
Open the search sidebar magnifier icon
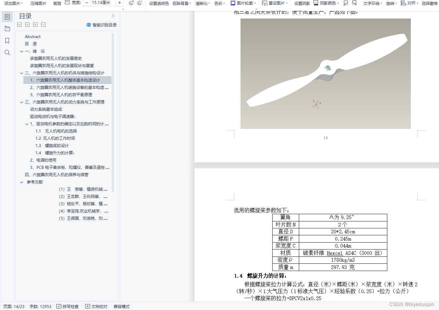(7, 53)
